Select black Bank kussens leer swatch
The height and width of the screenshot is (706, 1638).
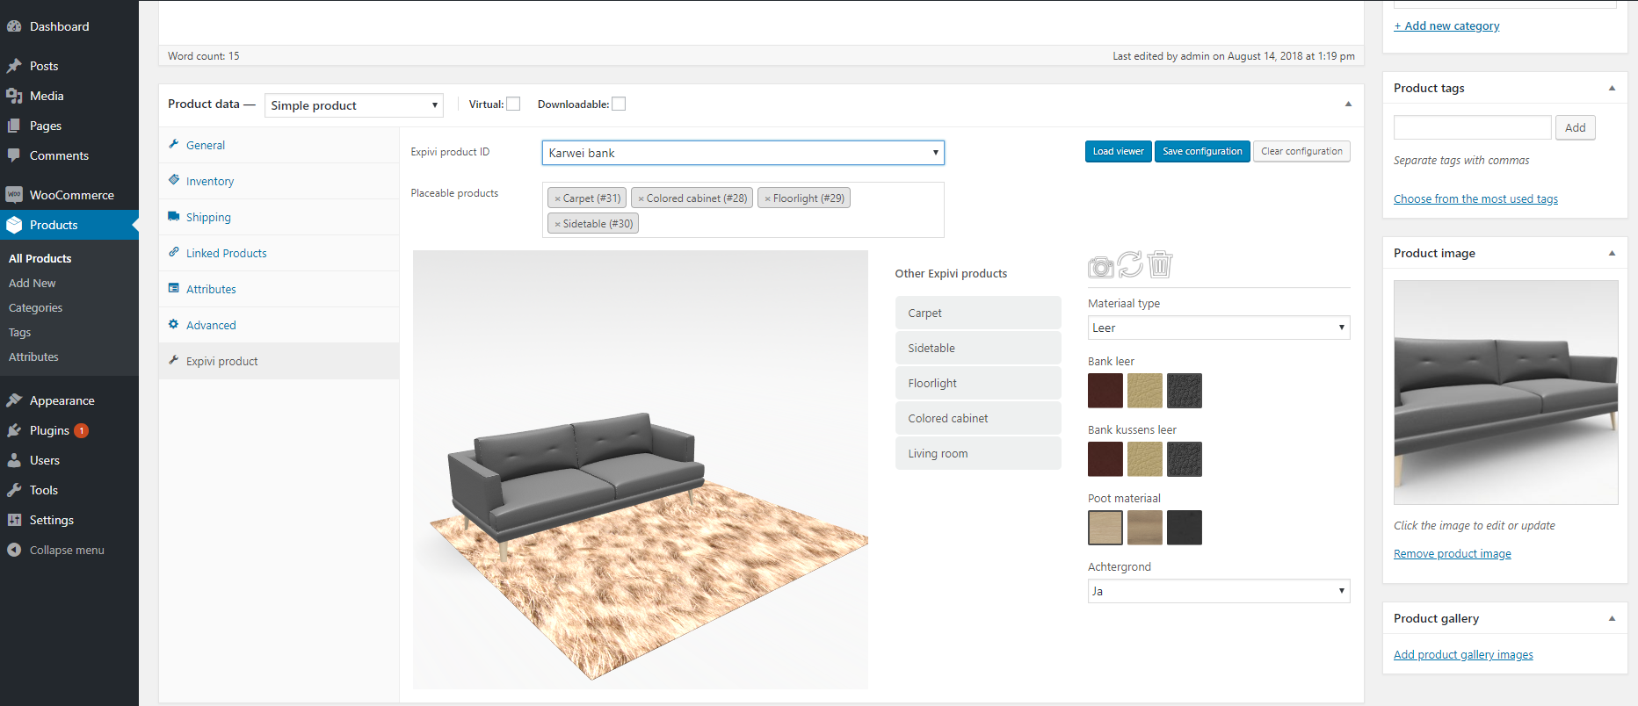[1185, 459]
